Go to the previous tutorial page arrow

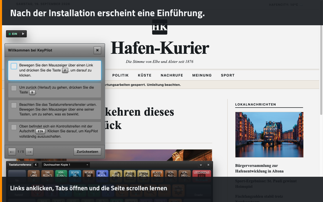click(12, 152)
